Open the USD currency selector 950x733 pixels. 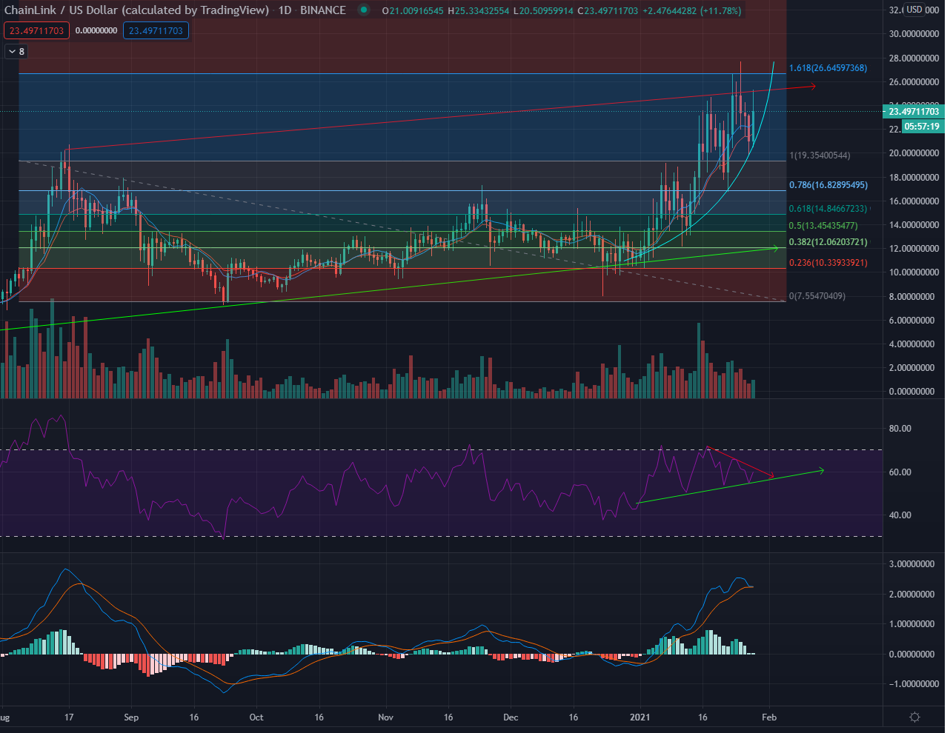tap(914, 10)
